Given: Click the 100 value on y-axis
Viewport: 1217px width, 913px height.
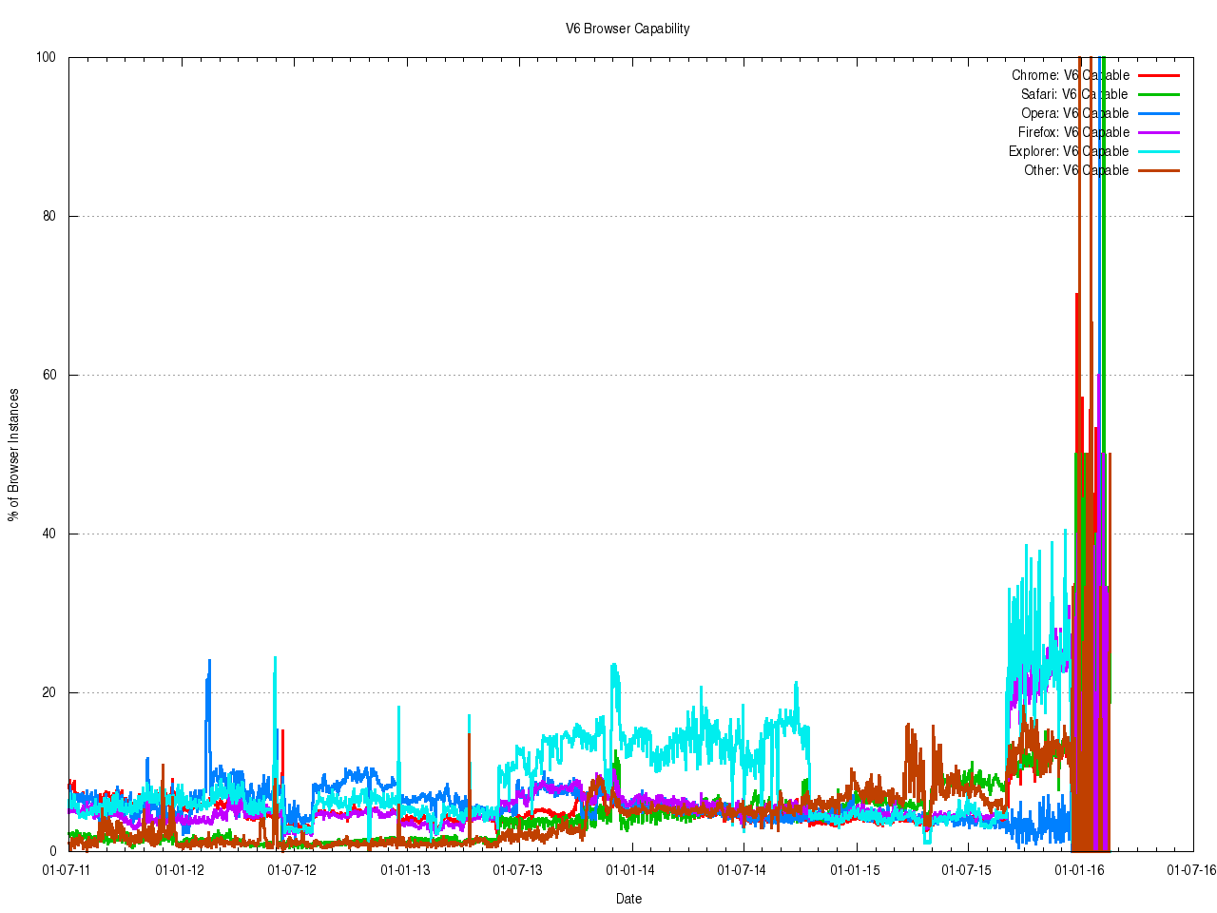Looking at the screenshot, I should [46, 57].
